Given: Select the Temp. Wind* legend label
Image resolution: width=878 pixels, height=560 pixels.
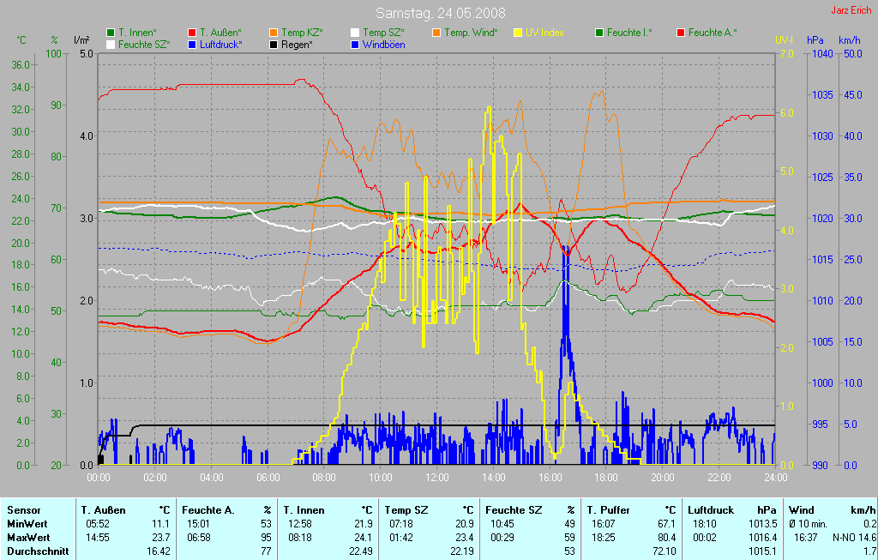Looking at the screenshot, I should [471, 33].
